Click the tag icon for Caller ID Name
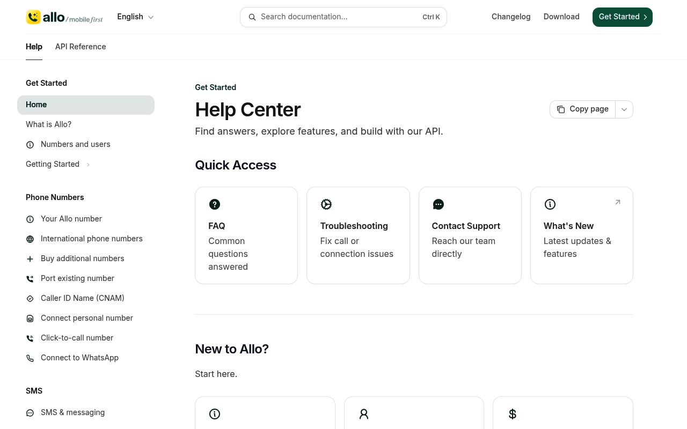This screenshot has height=429, width=687. point(30,299)
